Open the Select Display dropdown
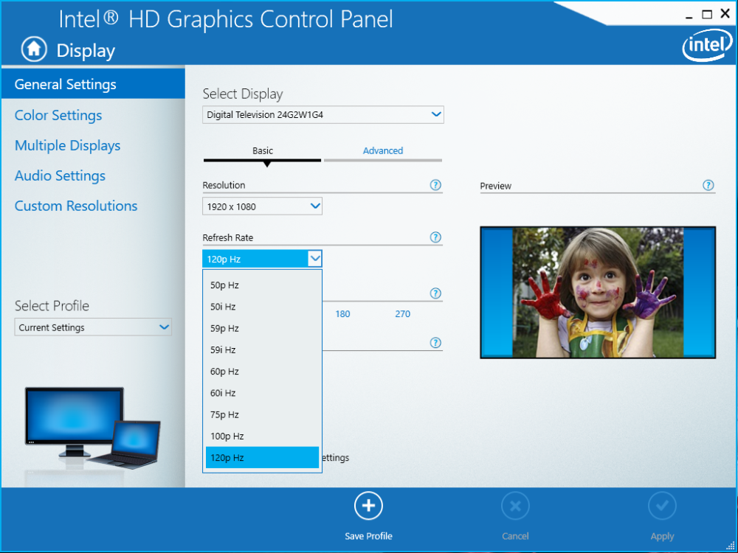 (323, 115)
